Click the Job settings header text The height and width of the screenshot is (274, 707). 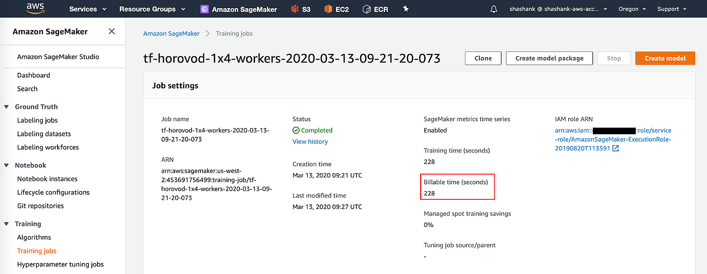point(175,86)
